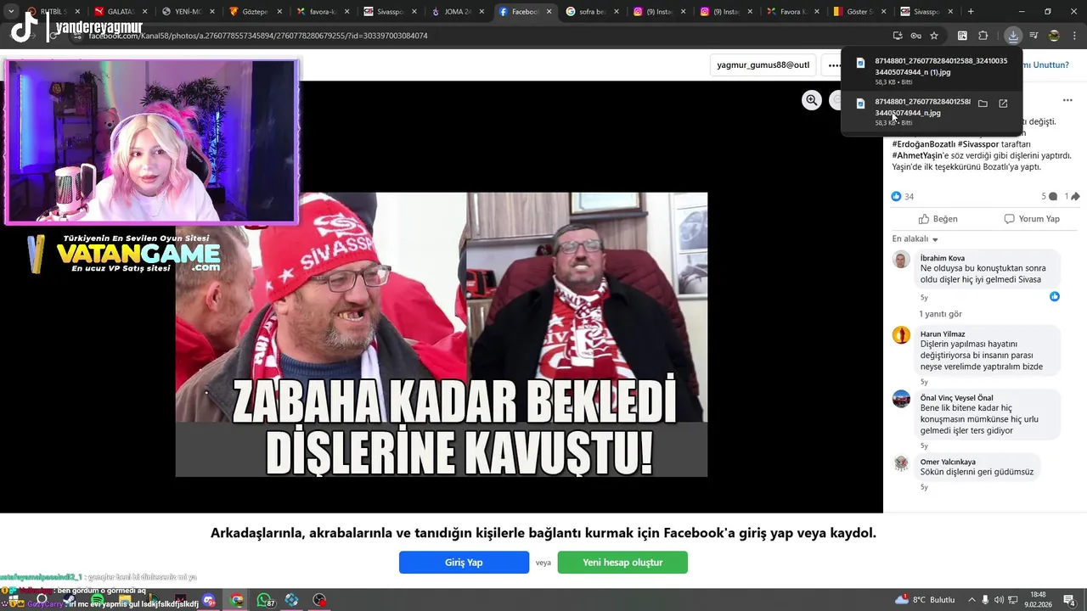Open Harun Yilmaz's profile picture

click(x=901, y=334)
